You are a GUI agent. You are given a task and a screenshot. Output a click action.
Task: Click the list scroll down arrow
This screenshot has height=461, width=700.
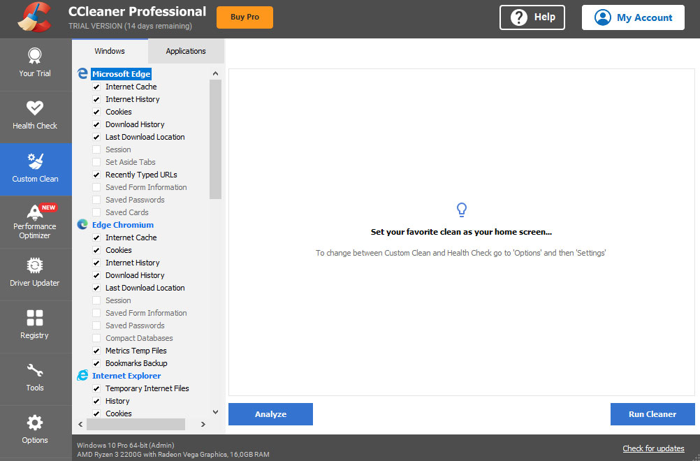point(216,412)
